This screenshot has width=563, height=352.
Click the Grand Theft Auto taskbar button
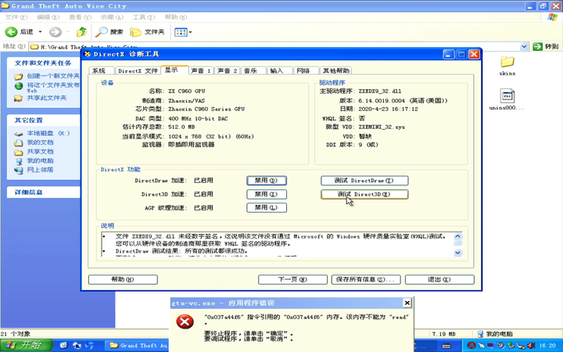click(x=138, y=346)
